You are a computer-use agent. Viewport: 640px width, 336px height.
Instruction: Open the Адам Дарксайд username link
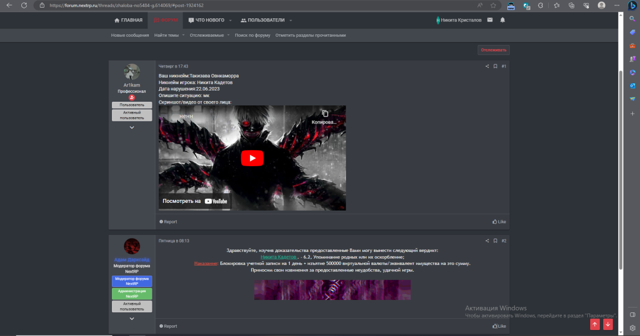pos(132,260)
